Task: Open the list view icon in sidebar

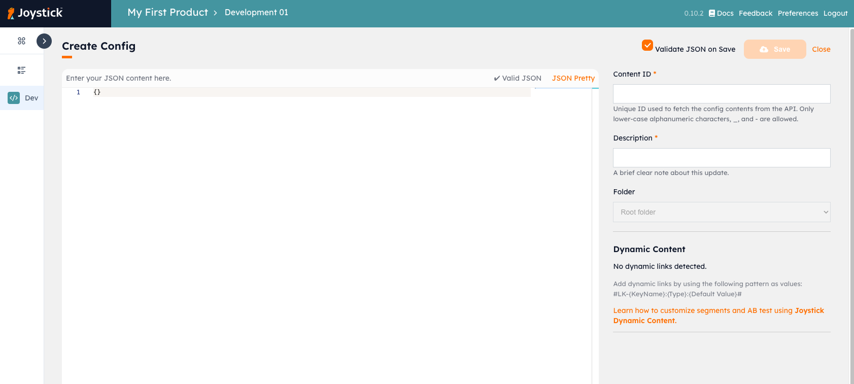Action: pyautogui.click(x=21, y=71)
